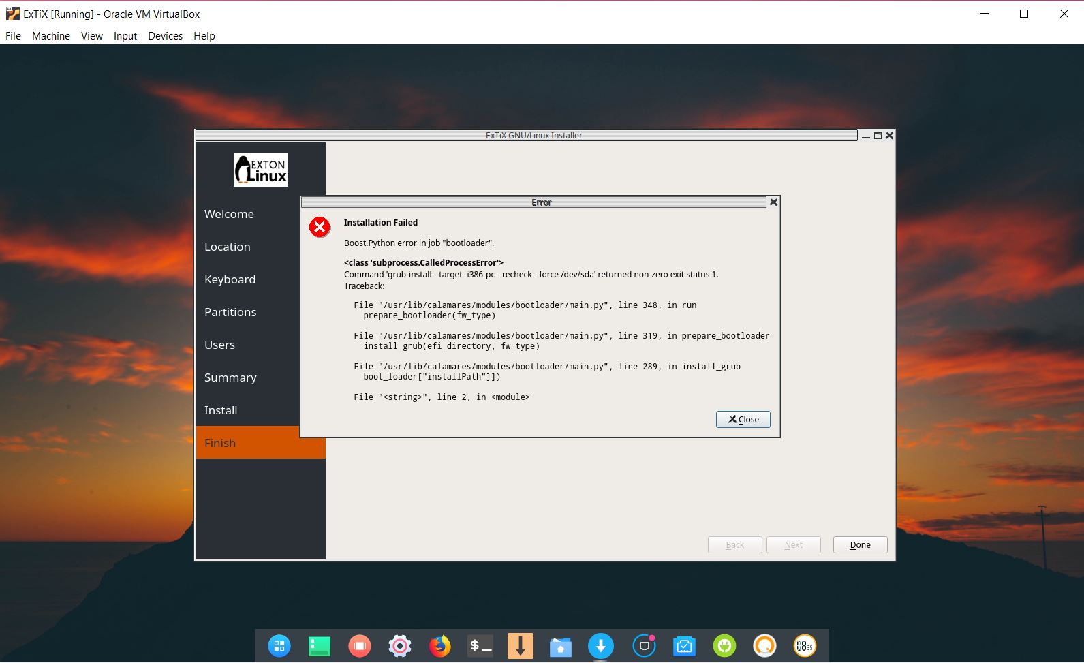Open the notification circle icon with pink dot
The image size is (1084, 663).
[x=644, y=645]
